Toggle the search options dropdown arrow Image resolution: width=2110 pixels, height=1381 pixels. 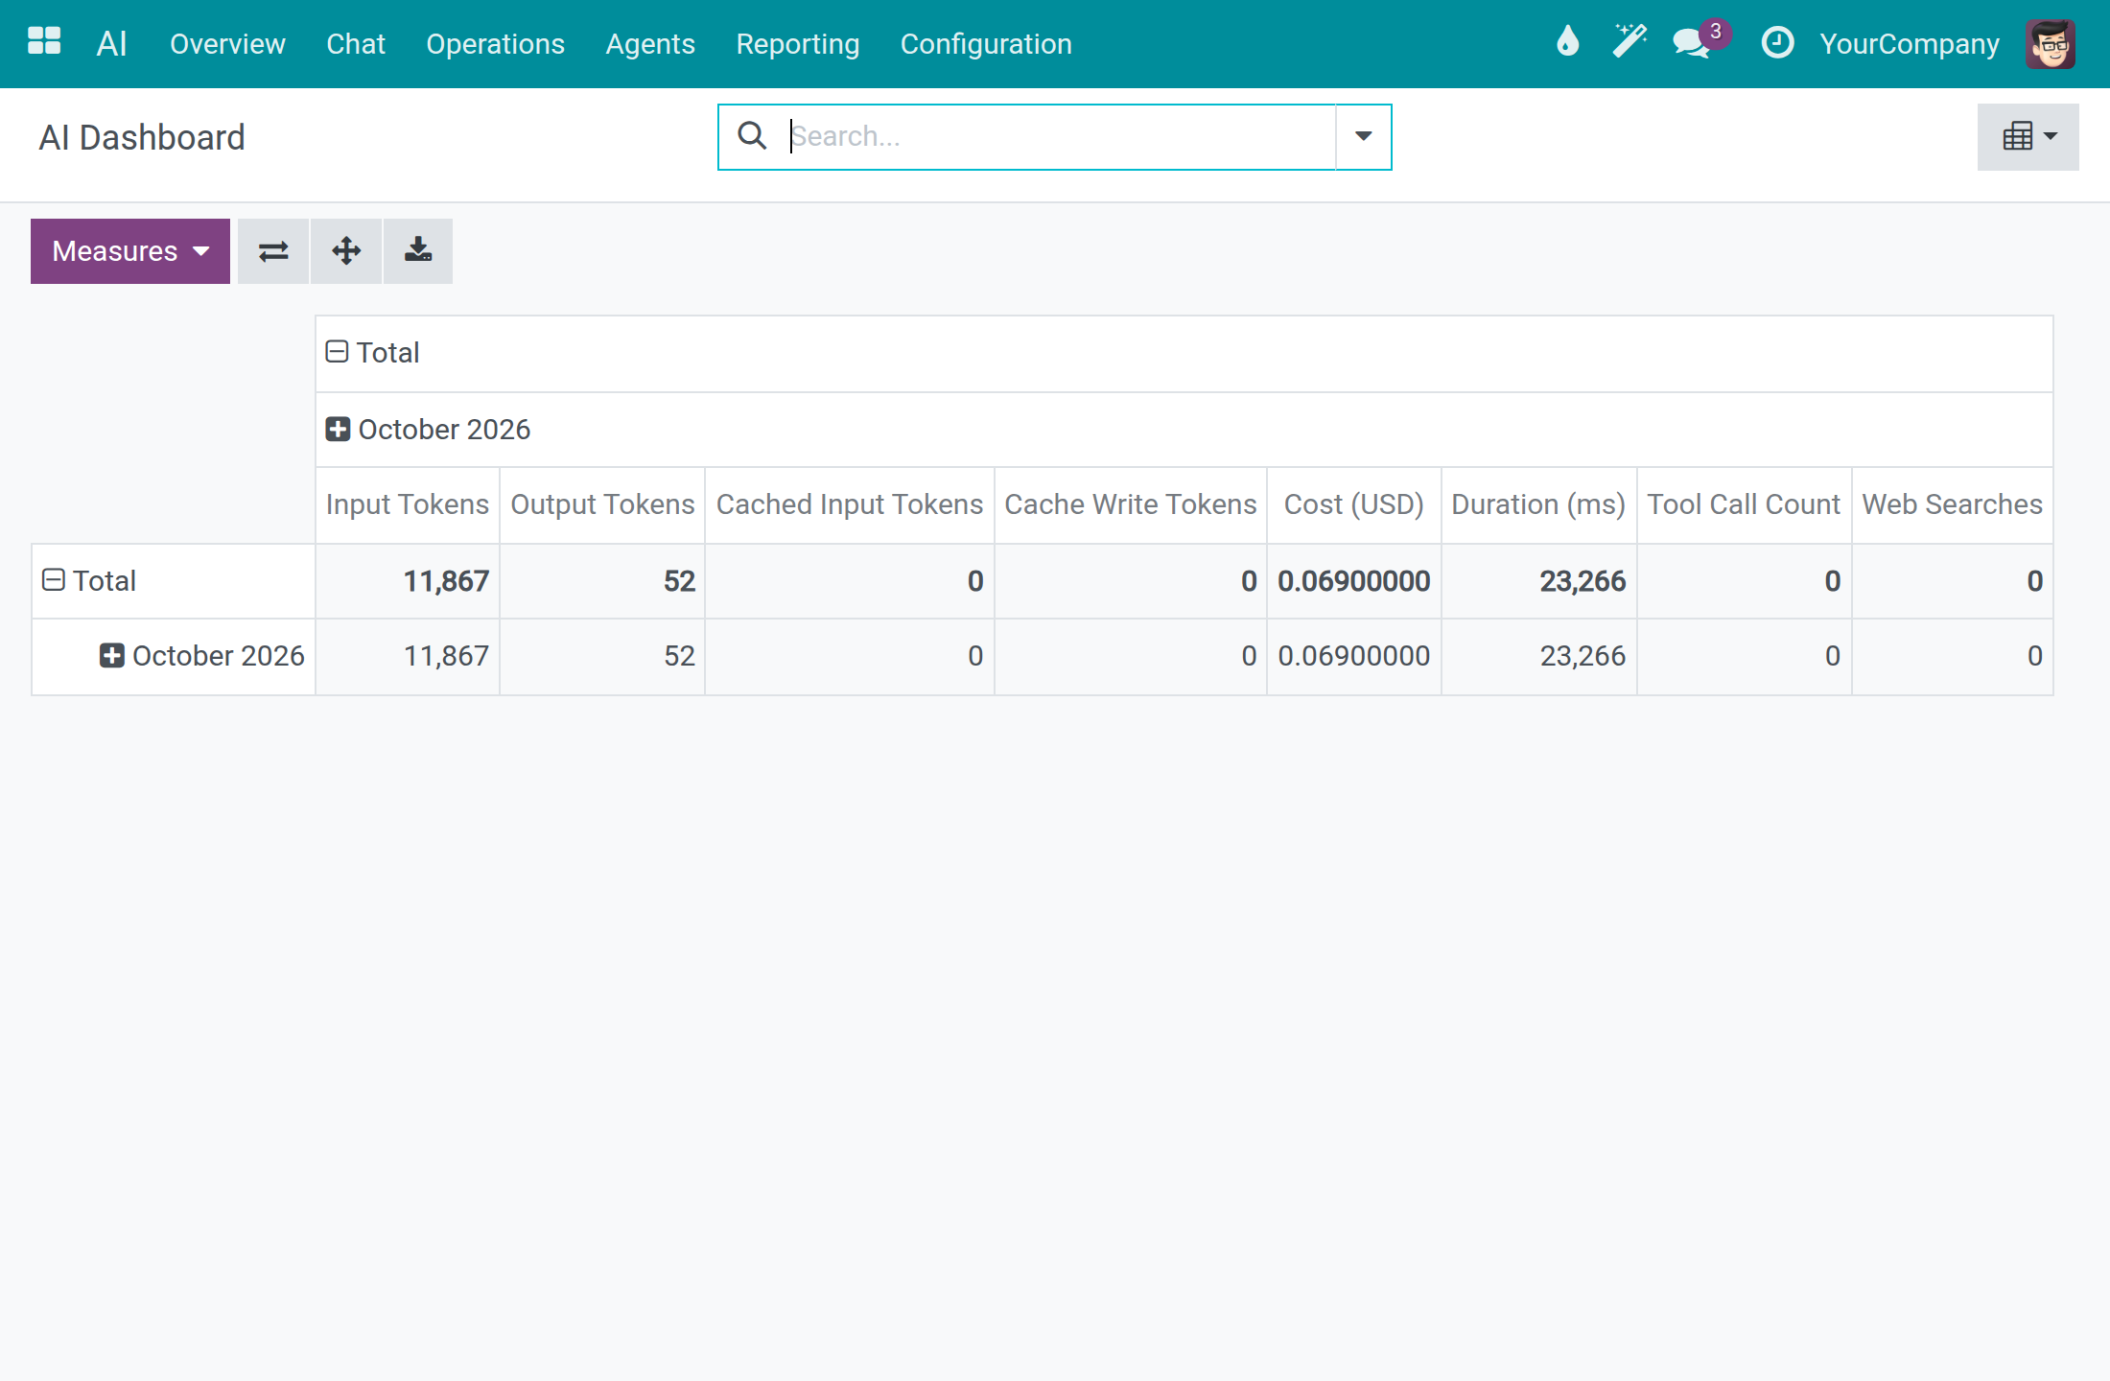1363,136
